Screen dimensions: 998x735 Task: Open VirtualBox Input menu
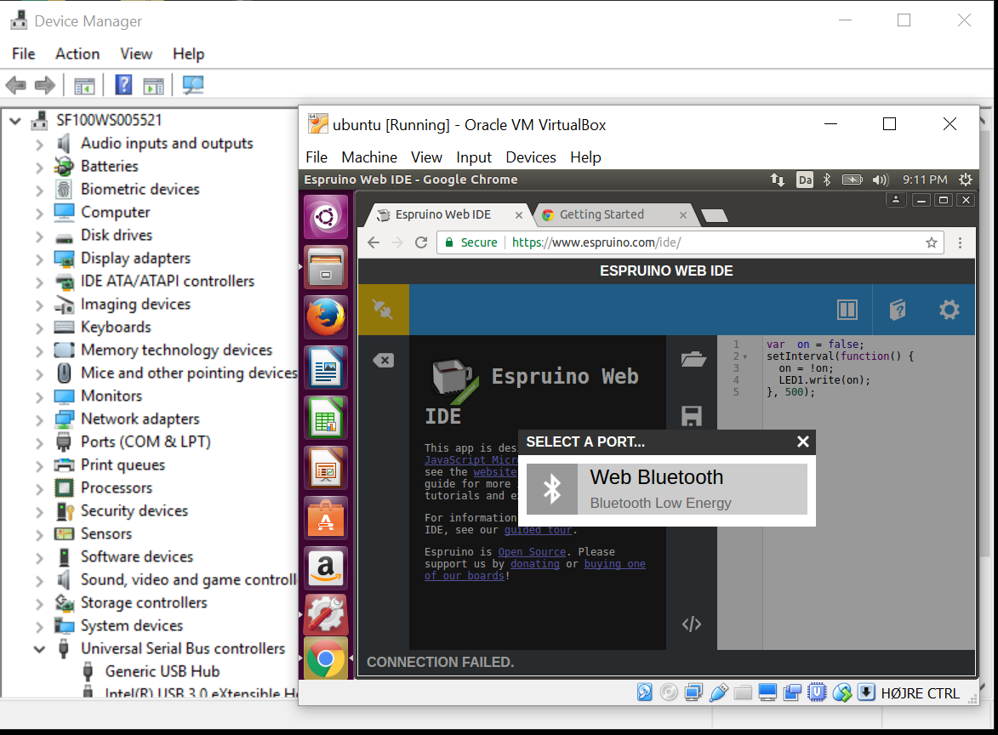474,157
